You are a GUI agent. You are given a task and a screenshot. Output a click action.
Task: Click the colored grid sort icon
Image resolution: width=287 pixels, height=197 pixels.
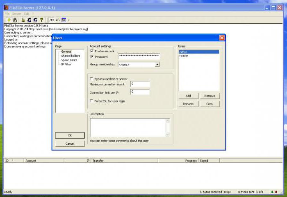(64, 20)
